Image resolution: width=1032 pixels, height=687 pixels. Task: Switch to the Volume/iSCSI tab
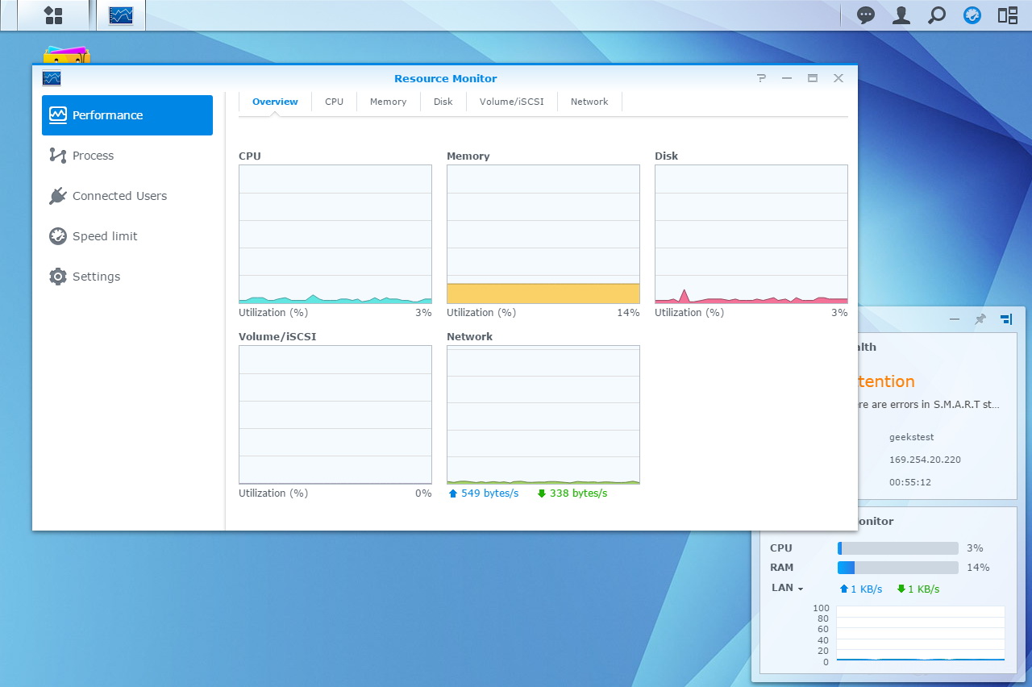click(x=511, y=102)
